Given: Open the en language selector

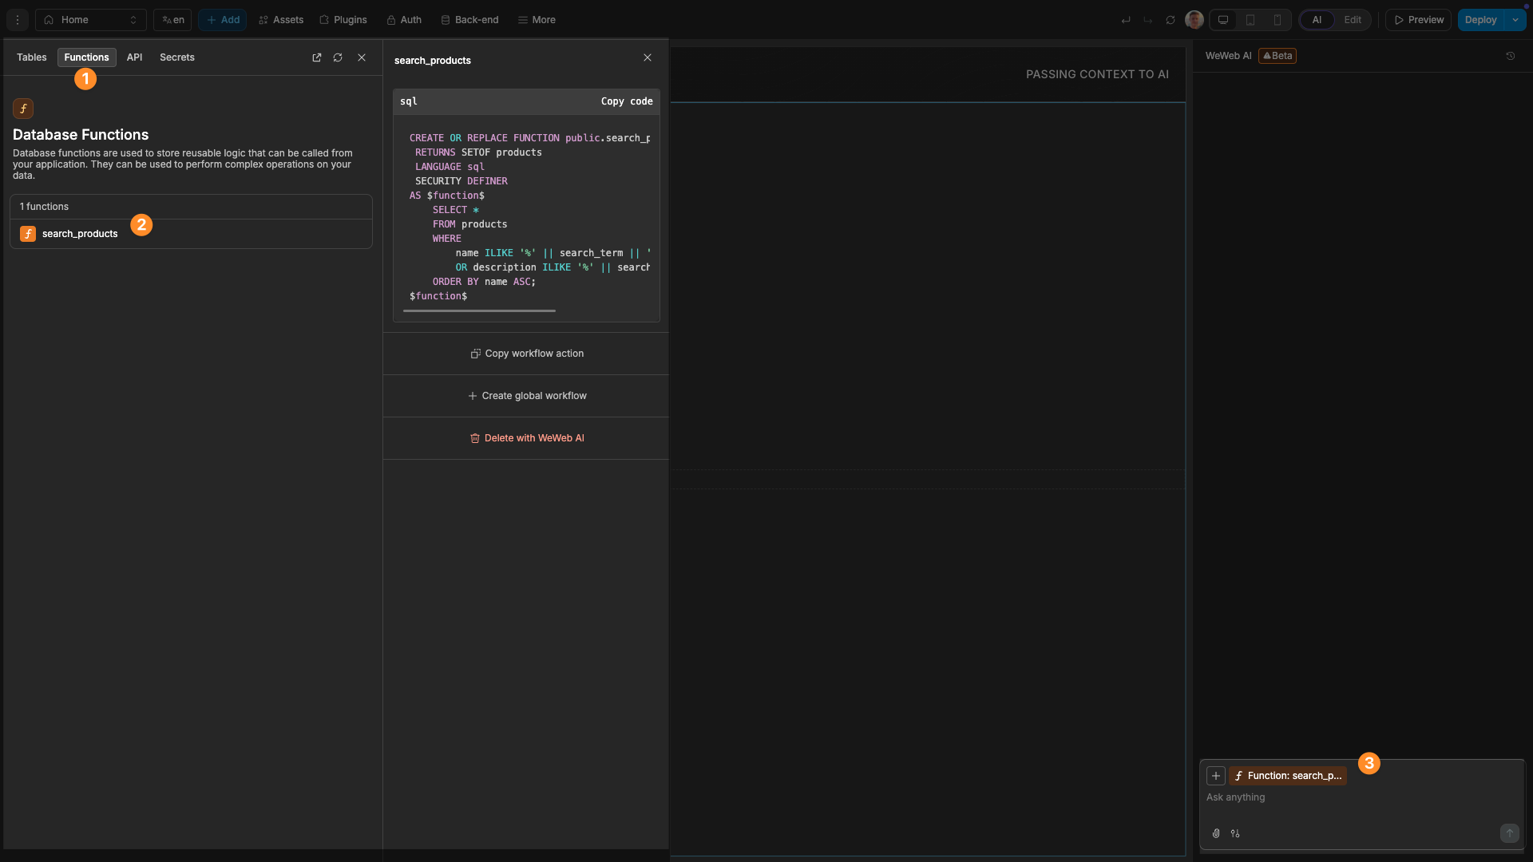Looking at the screenshot, I should 172,20.
